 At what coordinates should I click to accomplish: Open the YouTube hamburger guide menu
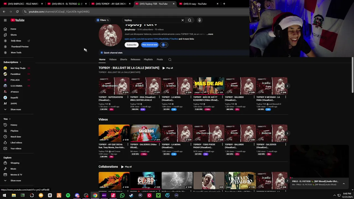coord(5,20)
